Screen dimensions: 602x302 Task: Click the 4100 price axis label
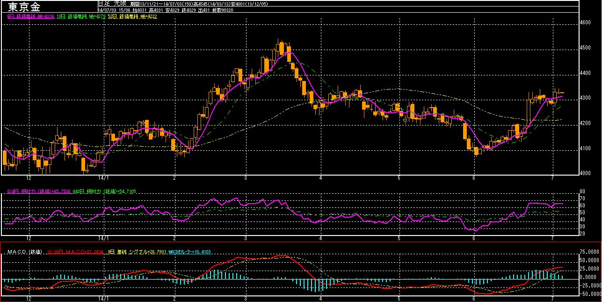click(586, 149)
